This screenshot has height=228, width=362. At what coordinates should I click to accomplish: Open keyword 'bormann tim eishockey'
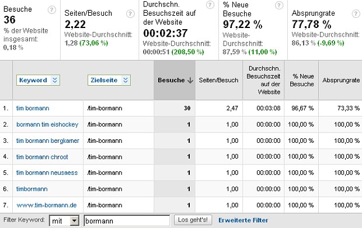click(x=47, y=124)
